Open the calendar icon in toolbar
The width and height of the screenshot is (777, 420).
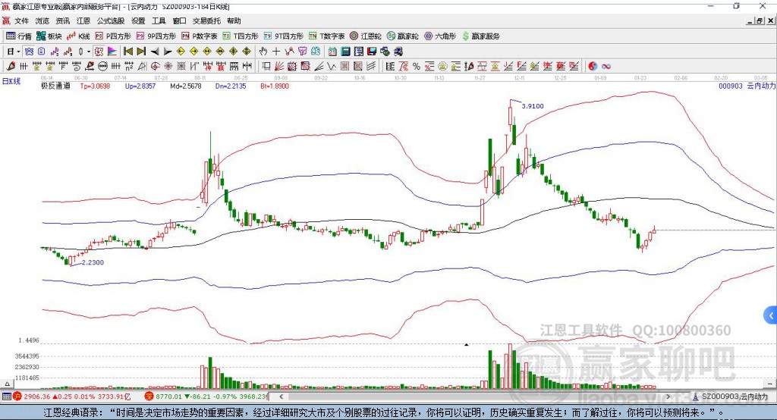click(x=332, y=52)
